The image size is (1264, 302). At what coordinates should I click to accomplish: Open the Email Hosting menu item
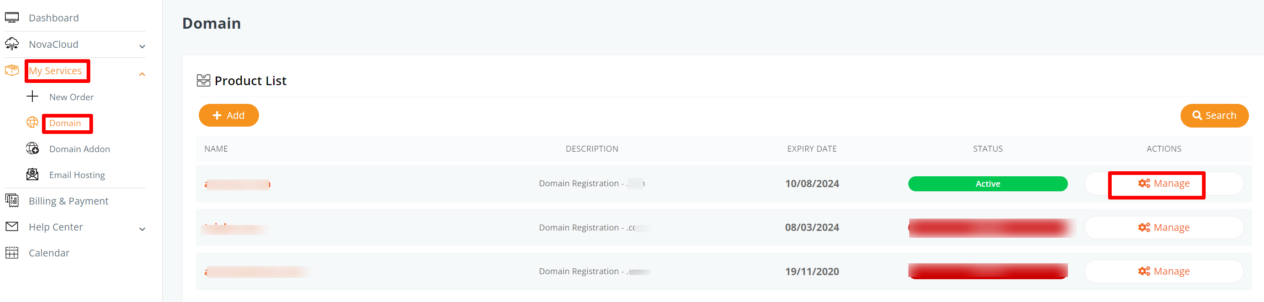click(x=77, y=175)
